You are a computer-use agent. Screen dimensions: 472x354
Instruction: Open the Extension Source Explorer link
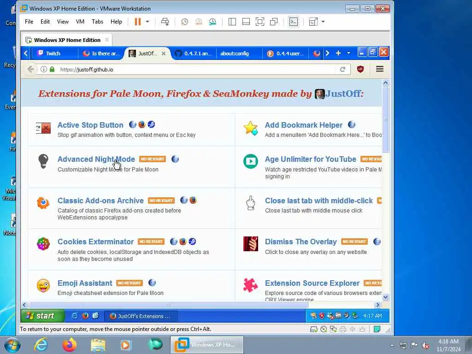[x=312, y=283]
